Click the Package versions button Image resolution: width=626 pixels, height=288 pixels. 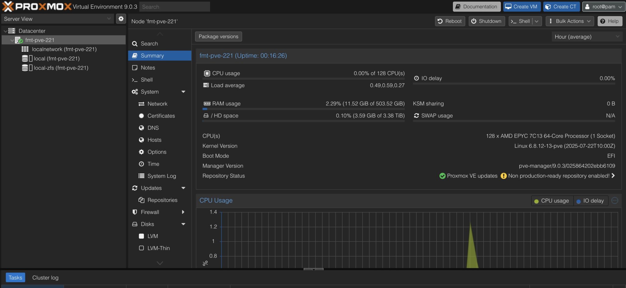[218, 36]
